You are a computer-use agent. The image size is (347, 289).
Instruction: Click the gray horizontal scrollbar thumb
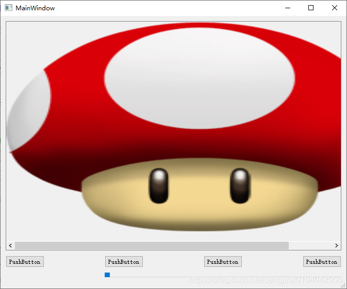click(x=152, y=245)
